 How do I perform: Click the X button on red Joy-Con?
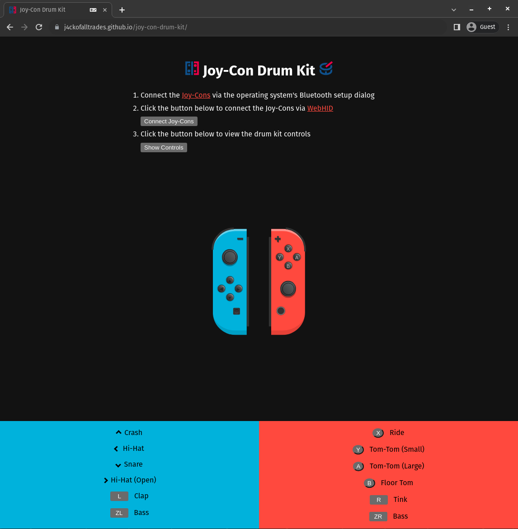(288, 248)
